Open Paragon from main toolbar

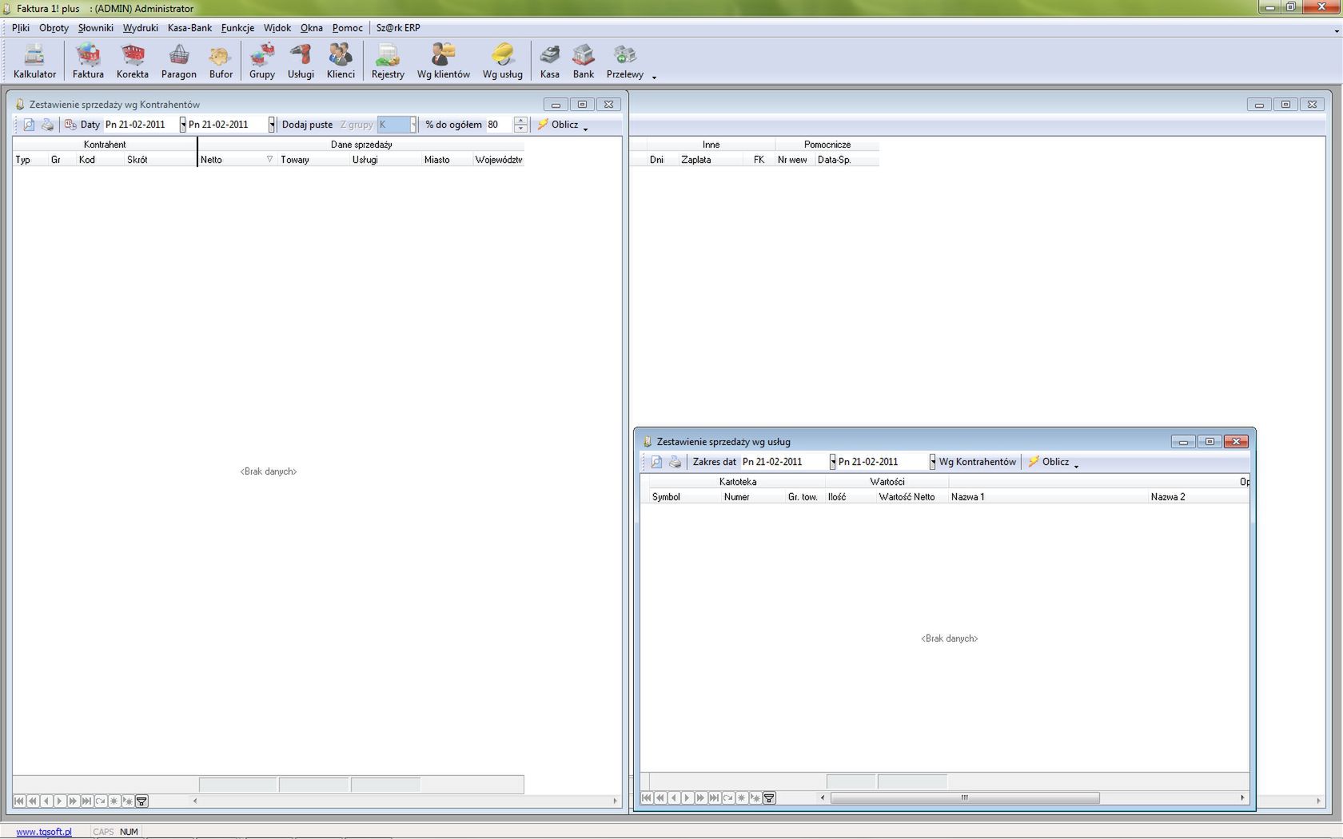point(179,62)
